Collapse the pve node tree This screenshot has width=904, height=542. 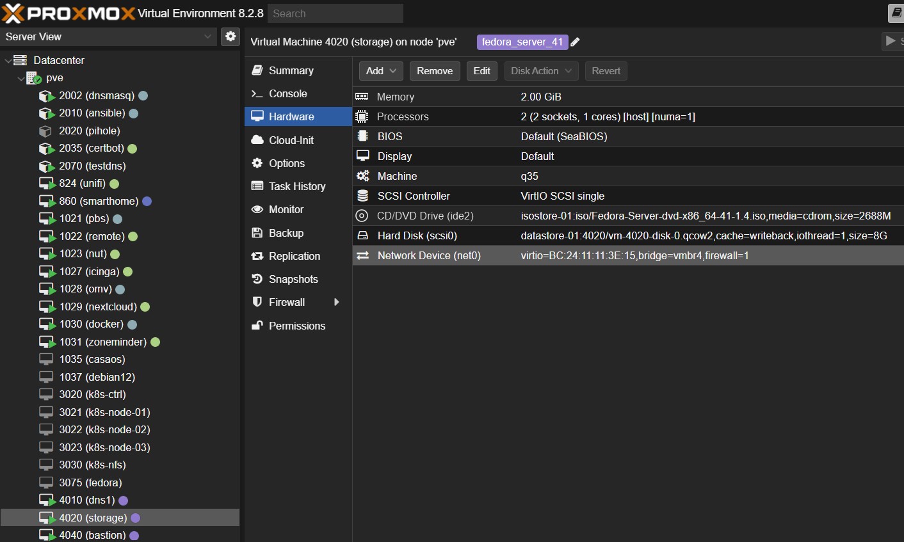point(21,78)
